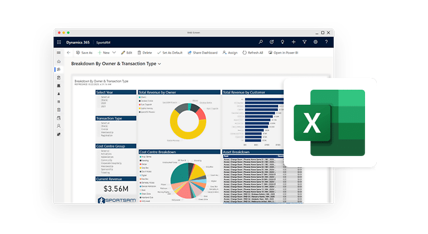The width and height of the screenshot is (428, 234).
Task: Click the SportsRM logo under Current Revenue
Action: point(117,200)
